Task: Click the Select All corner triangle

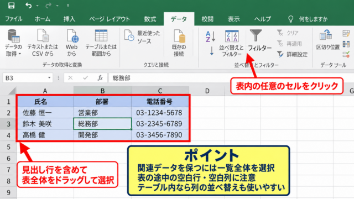Action: coord(12,91)
